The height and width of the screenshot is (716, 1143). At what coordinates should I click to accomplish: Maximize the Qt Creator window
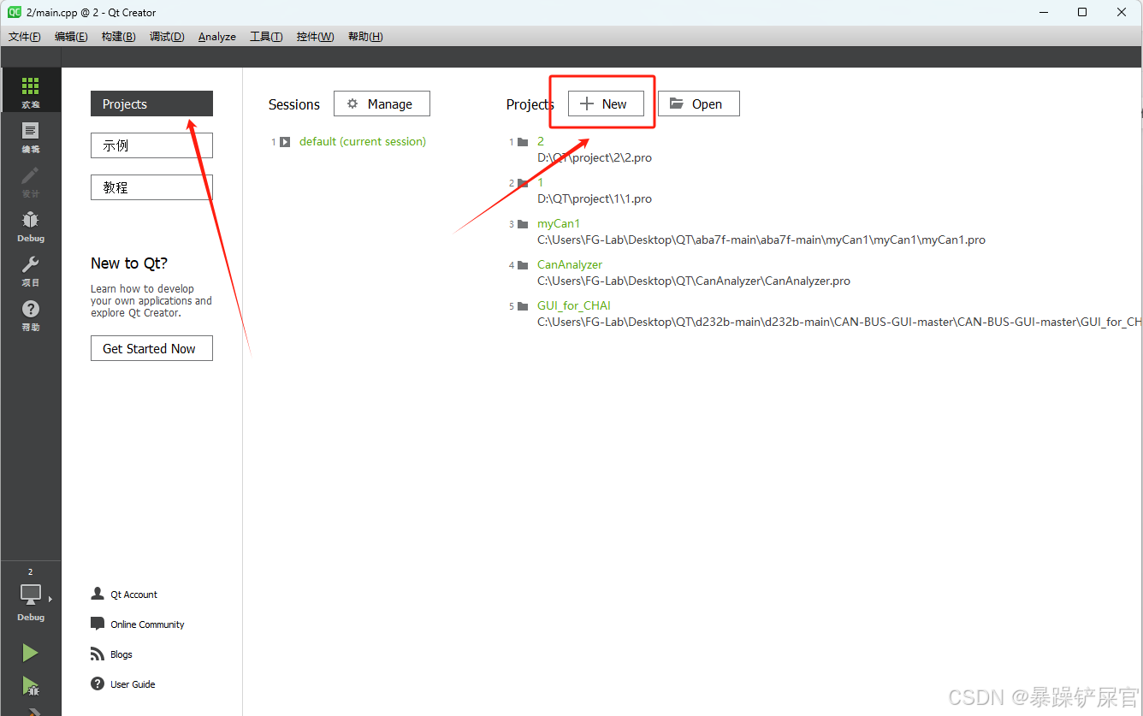click(1082, 12)
